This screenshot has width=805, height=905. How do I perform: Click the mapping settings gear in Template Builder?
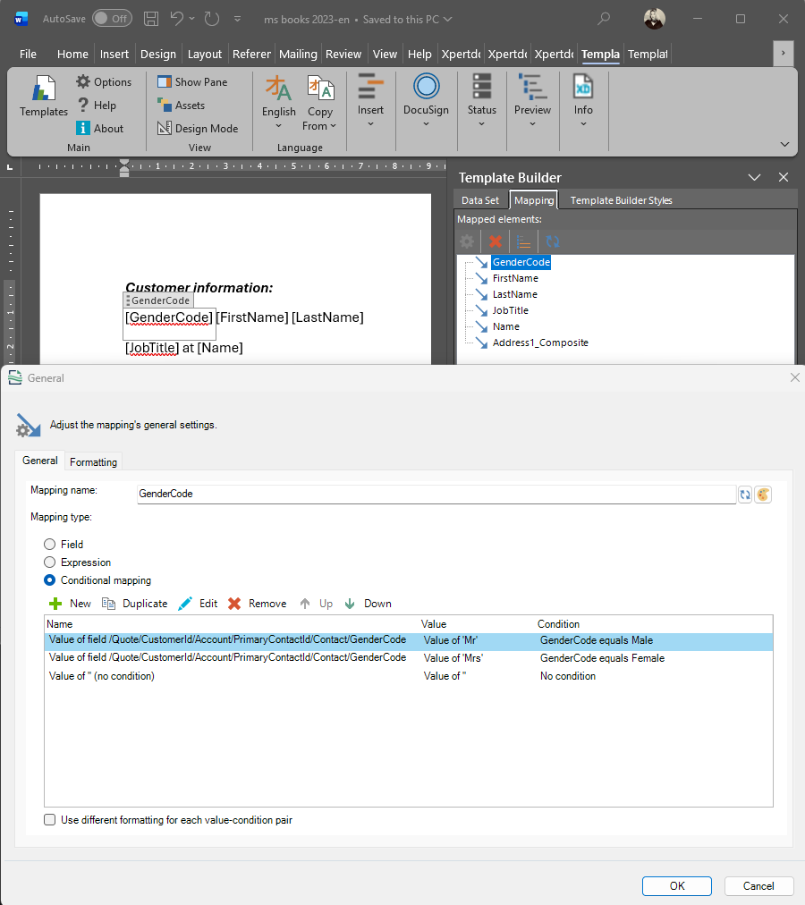coord(467,241)
